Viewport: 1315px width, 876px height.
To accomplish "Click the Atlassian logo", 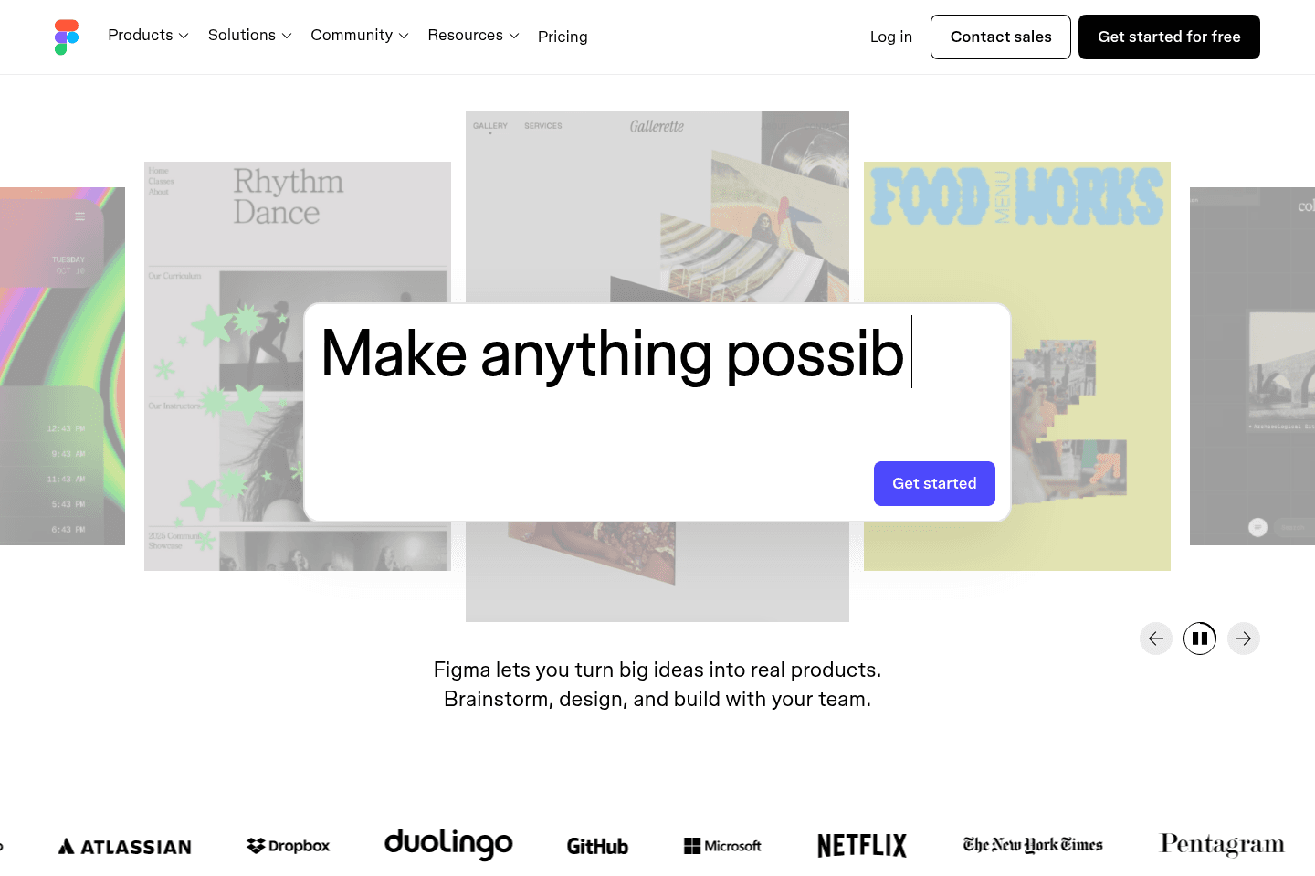I will (125, 847).
